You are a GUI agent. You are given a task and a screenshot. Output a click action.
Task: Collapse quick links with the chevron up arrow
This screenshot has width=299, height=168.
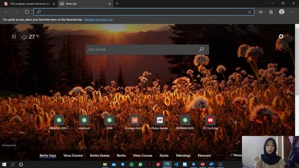[244, 107]
